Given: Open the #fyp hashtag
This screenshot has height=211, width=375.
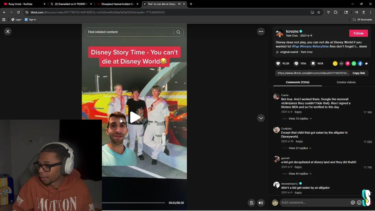Looking at the screenshot, I should [x=295, y=46].
